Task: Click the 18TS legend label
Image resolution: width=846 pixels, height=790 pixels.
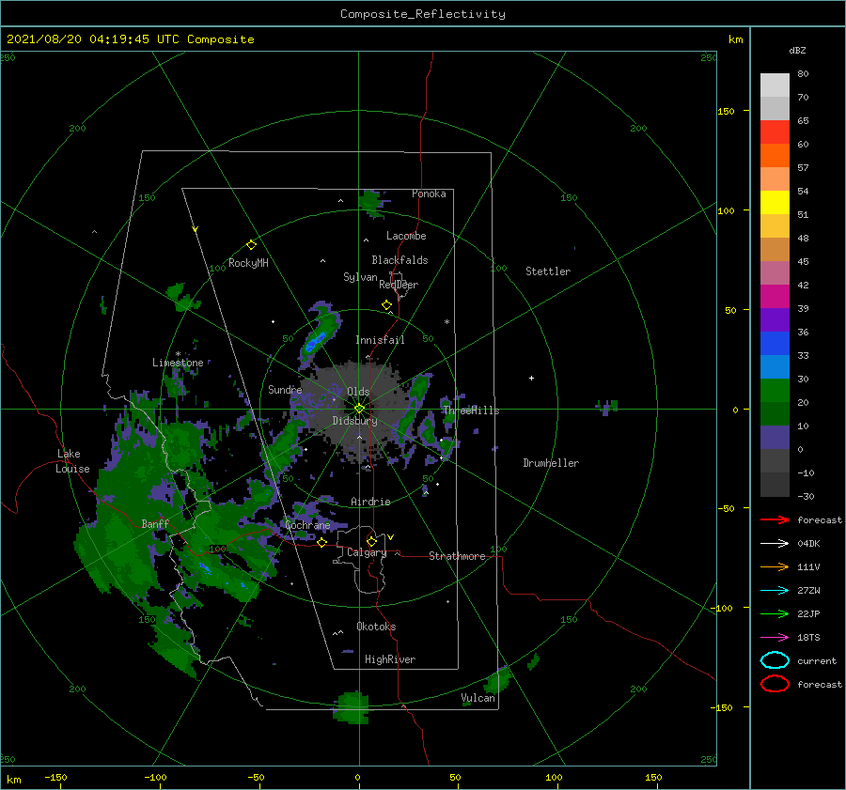Action: [808, 638]
